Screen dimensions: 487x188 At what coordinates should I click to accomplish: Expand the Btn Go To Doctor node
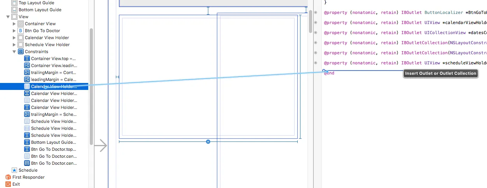14,31
